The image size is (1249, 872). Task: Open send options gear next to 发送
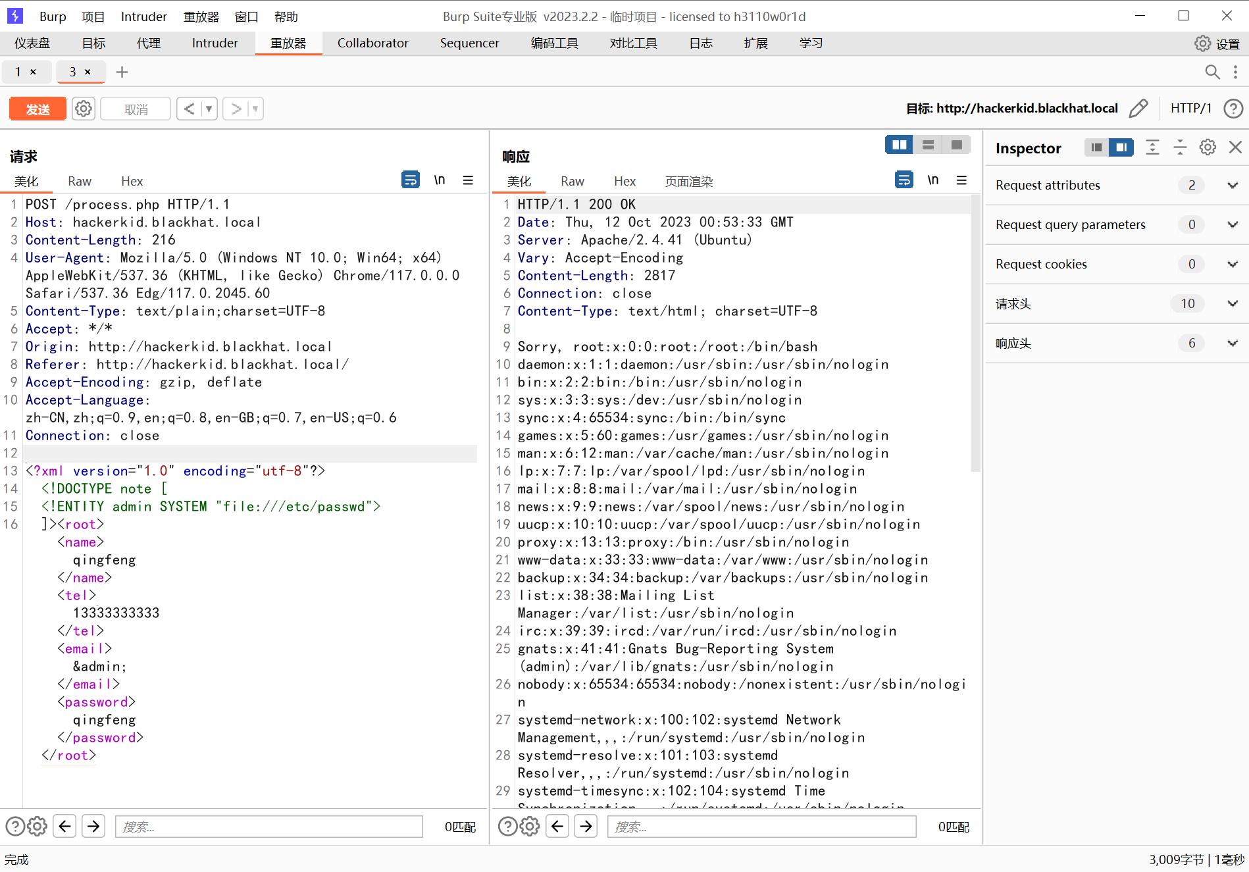[x=84, y=109]
